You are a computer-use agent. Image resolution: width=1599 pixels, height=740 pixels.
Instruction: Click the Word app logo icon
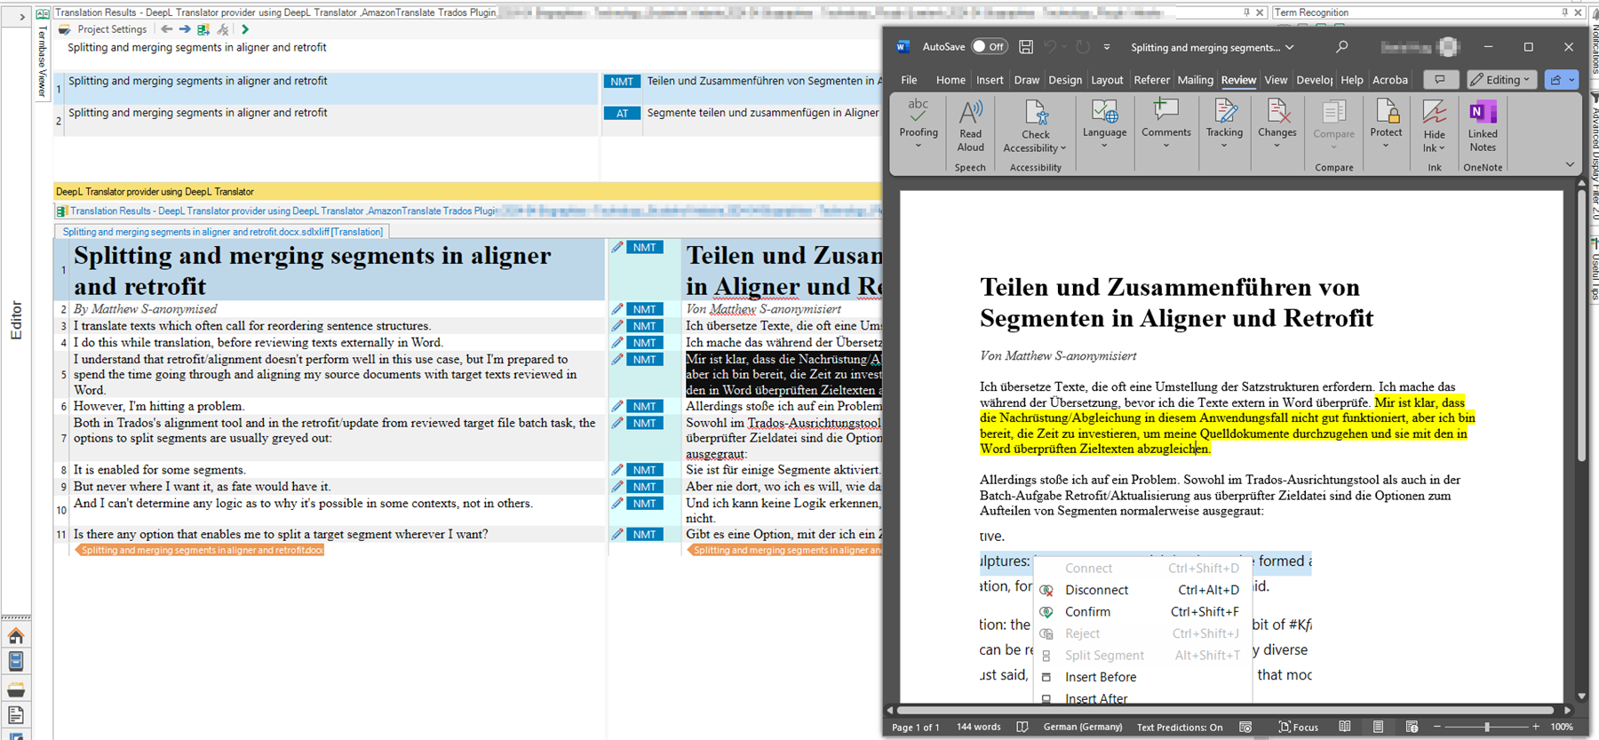point(903,47)
